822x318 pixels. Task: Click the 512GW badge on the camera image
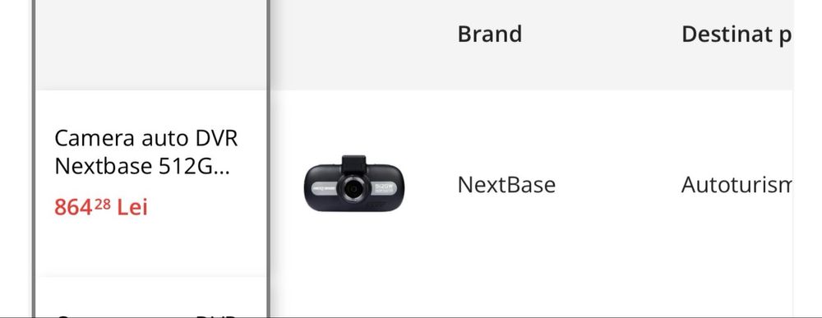click(x=384, y=187)
